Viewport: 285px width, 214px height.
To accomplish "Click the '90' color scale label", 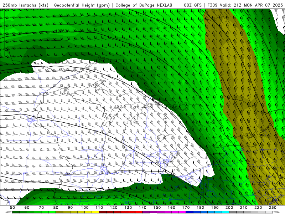I will (x=70, y=208).
